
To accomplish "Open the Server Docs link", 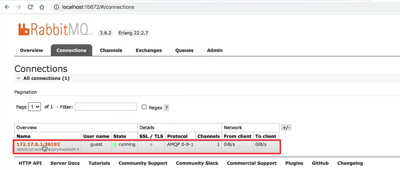I will pyautogui.click(x=65, y=163).
